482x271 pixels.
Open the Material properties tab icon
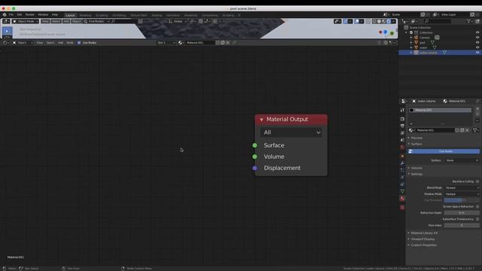tap(402, 199)
